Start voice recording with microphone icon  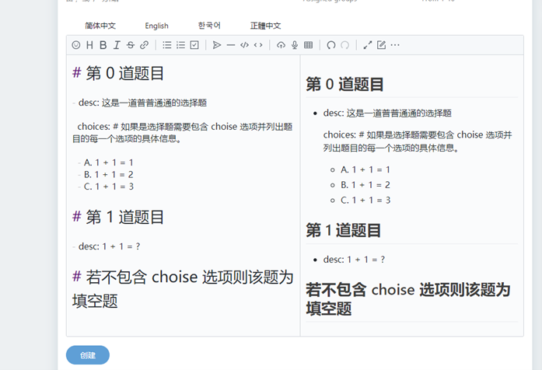[x=295, y=45]
